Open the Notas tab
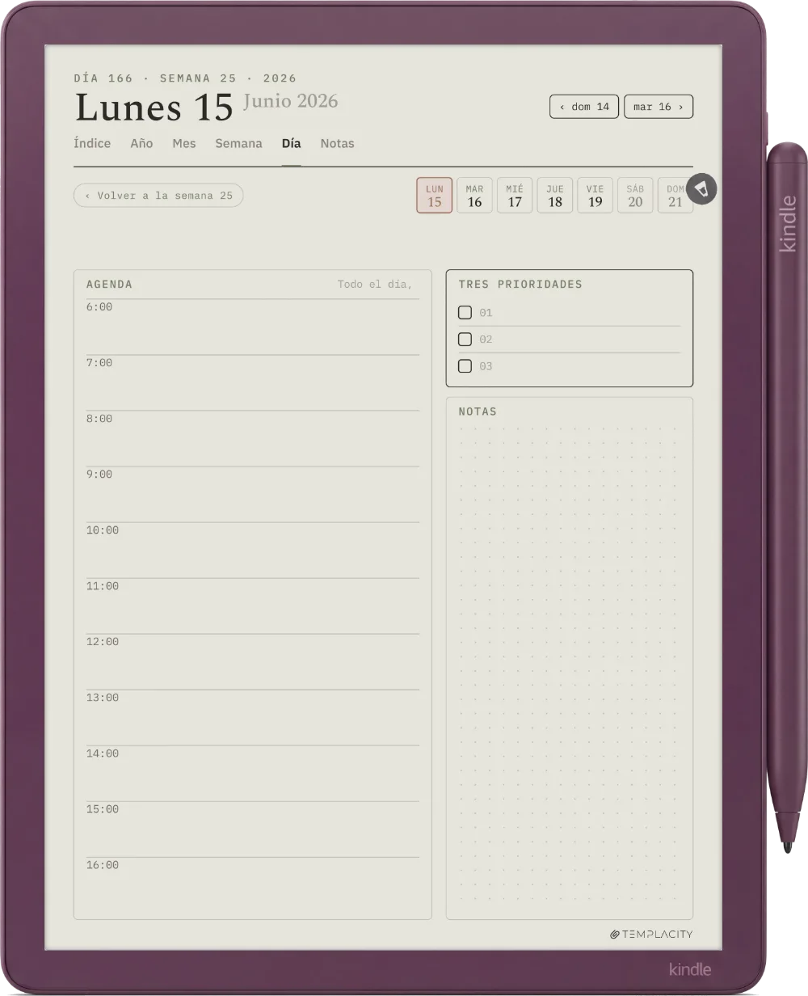The height and width of the screenshot is (996, 808). coord(337,143)
